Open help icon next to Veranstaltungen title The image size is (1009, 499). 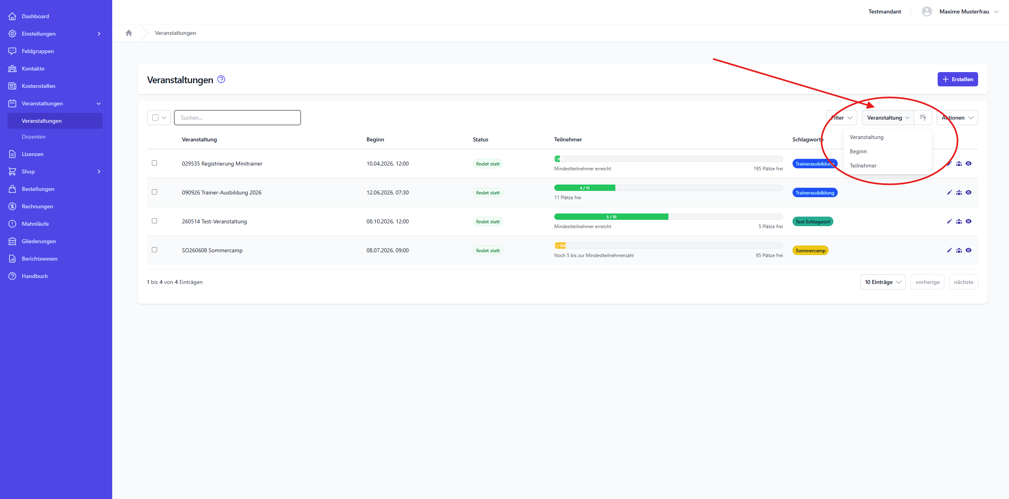(221, 79)
